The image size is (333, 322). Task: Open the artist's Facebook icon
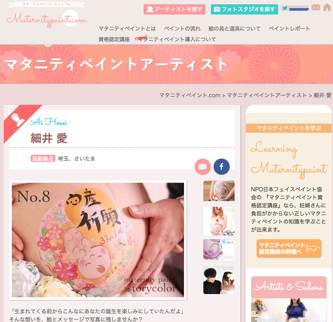tap(221, 167)
